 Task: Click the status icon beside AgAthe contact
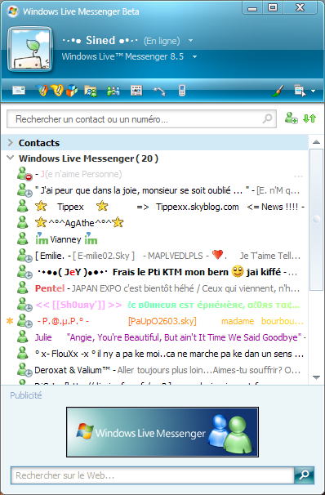(23, 222)
